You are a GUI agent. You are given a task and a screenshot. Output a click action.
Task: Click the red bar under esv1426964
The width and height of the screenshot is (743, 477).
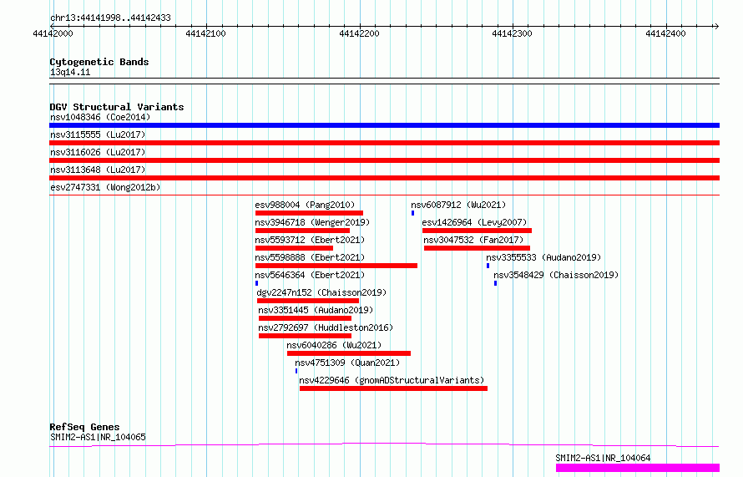pos(477,231)
